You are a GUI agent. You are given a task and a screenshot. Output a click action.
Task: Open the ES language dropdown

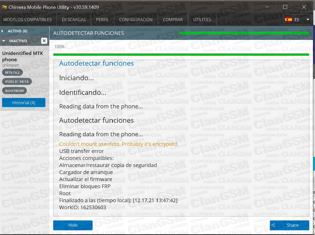(297, 20)
